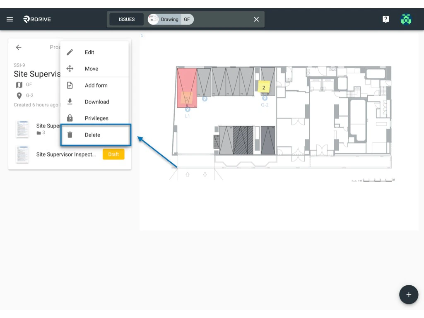Open Privileges menu entry

coord(95,118)
